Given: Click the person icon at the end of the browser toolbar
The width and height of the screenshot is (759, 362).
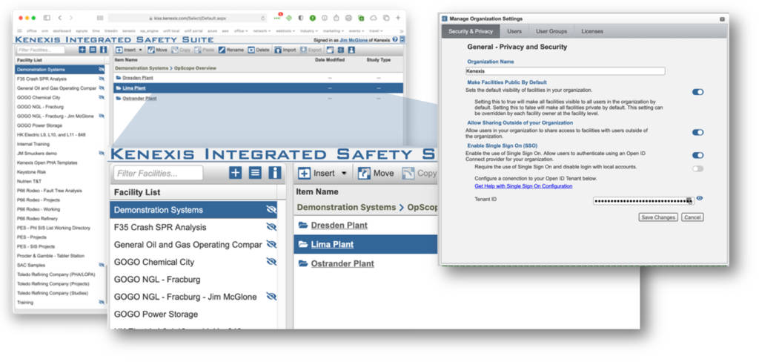Looking at the screenshot, I should click(351, 50).
